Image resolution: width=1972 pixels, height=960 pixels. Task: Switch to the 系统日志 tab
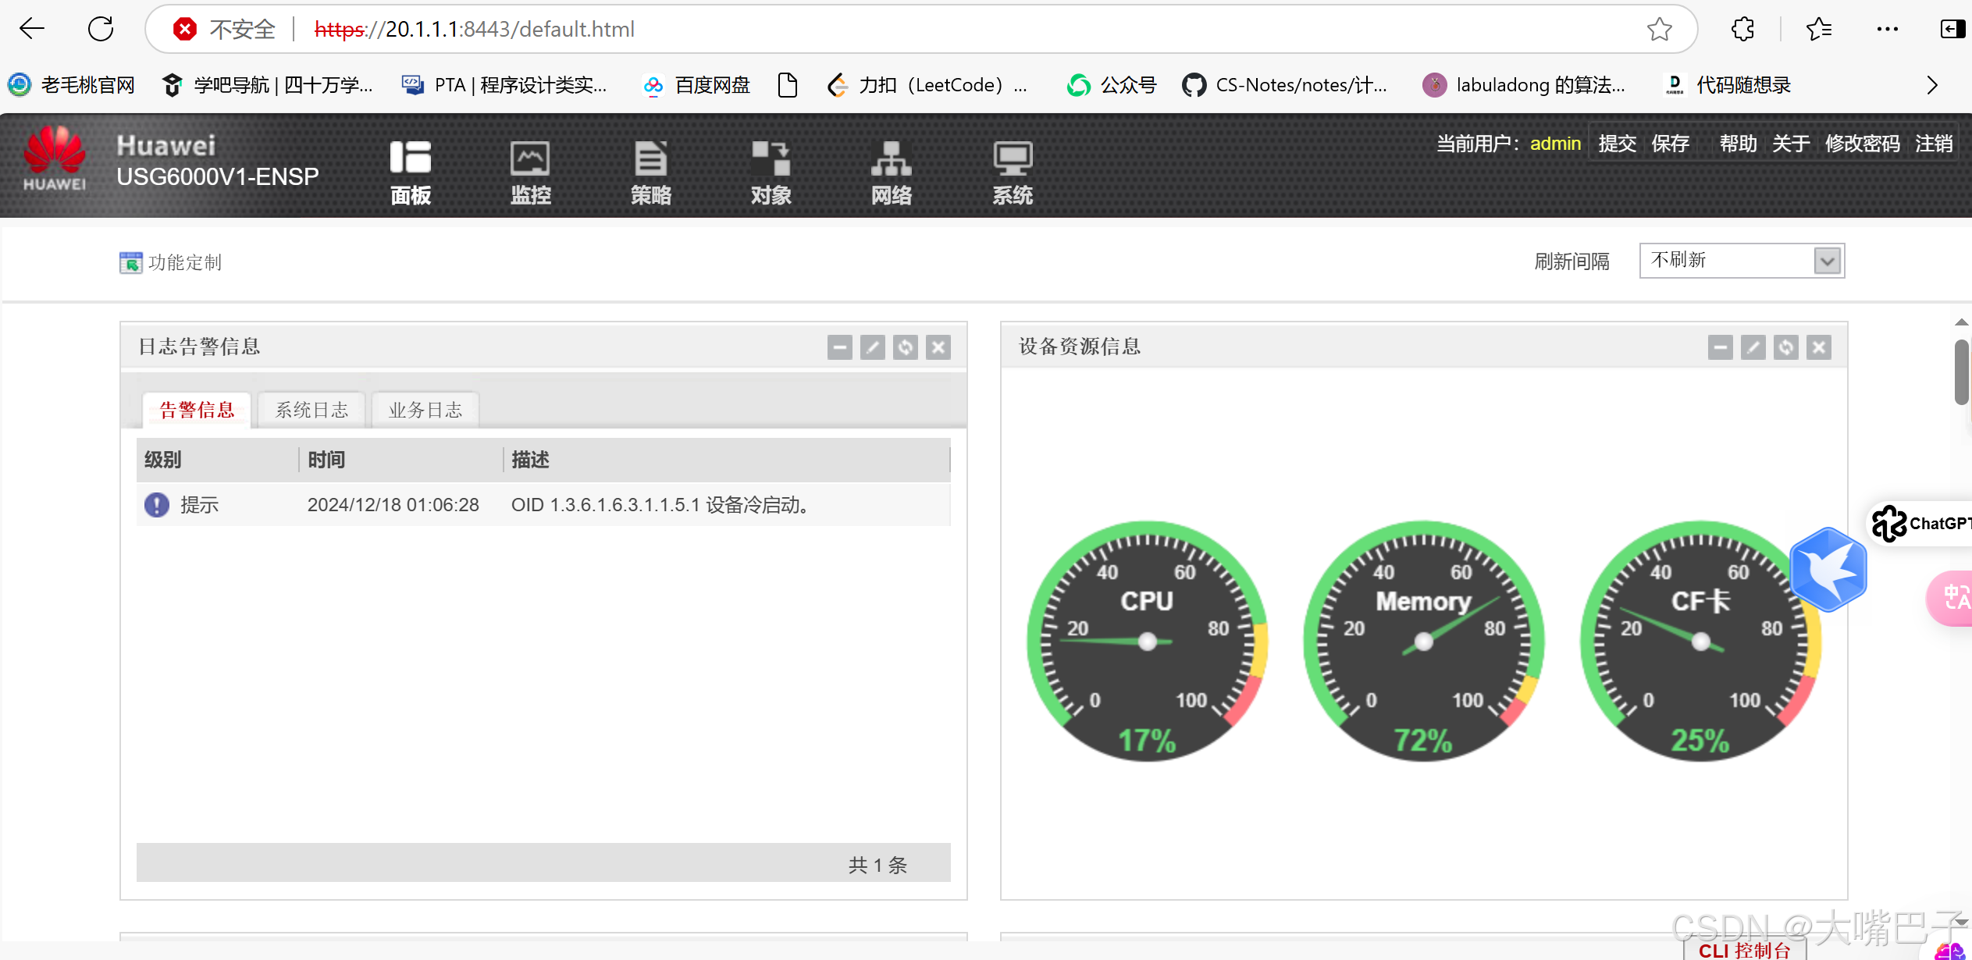311,409
